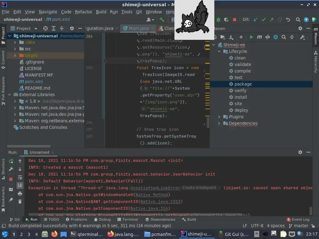This screenshot has height=239, width=319.
Task: Open the Event Log
Action: [x=298, y=219]
